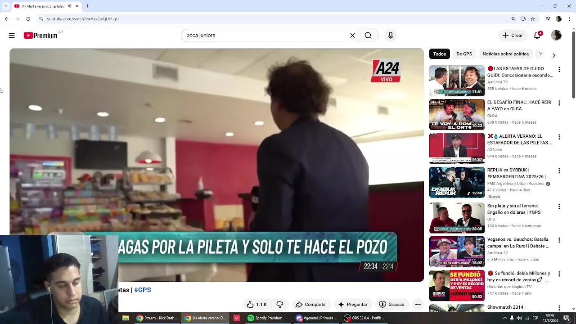Open tab search dropdown arrow
This screenshot has width=576, height=324.
(6, 6)
